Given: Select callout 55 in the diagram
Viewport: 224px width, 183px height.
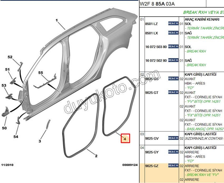Looking at the screenshot, I should 40,73.
